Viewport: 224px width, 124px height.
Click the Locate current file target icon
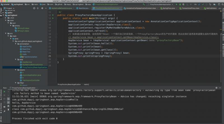pyautogui.click(x=34, y=8)
